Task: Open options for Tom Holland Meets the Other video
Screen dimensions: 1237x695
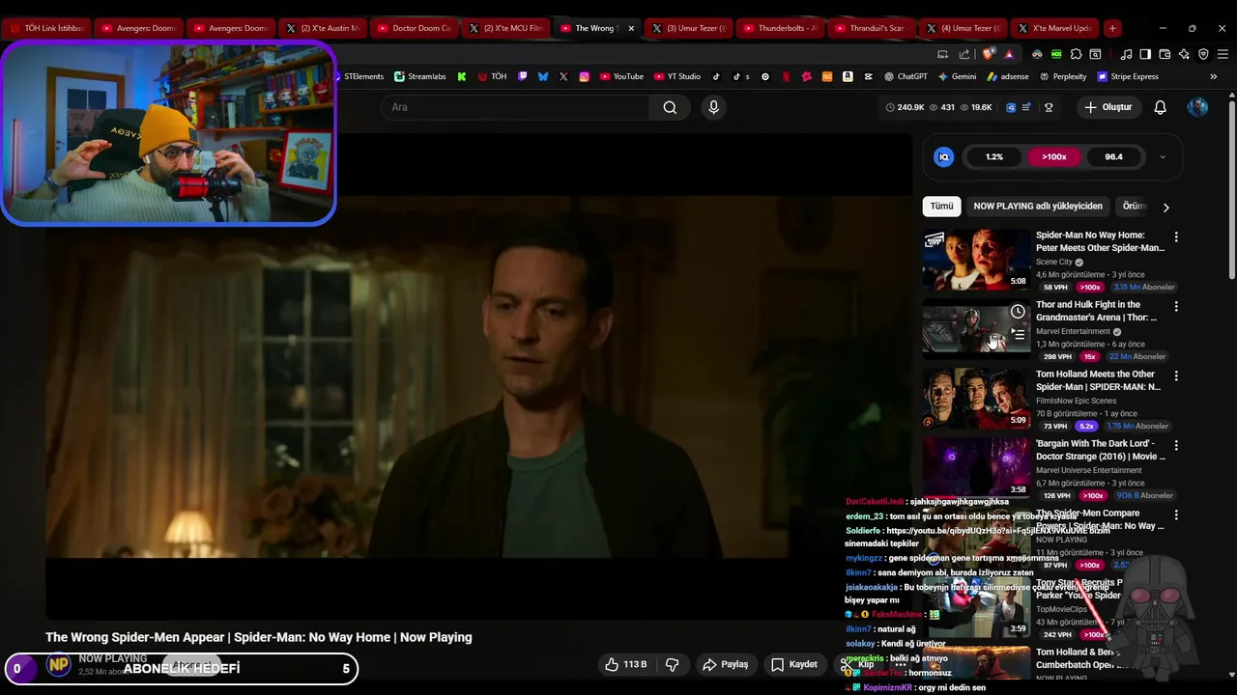Action: pyautogui.click(x=1176, y=375)
